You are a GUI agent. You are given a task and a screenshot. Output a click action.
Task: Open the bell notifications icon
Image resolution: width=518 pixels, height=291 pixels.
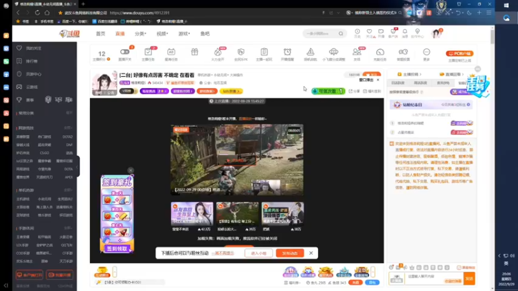[x=405, y=32]
